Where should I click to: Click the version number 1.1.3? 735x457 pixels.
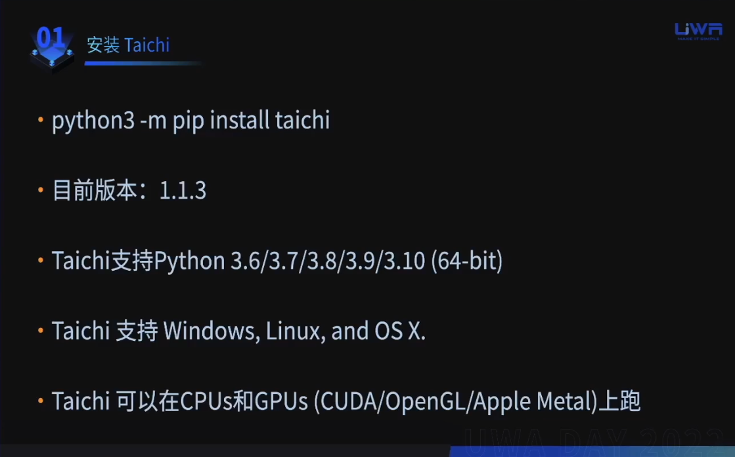(183, 190)
